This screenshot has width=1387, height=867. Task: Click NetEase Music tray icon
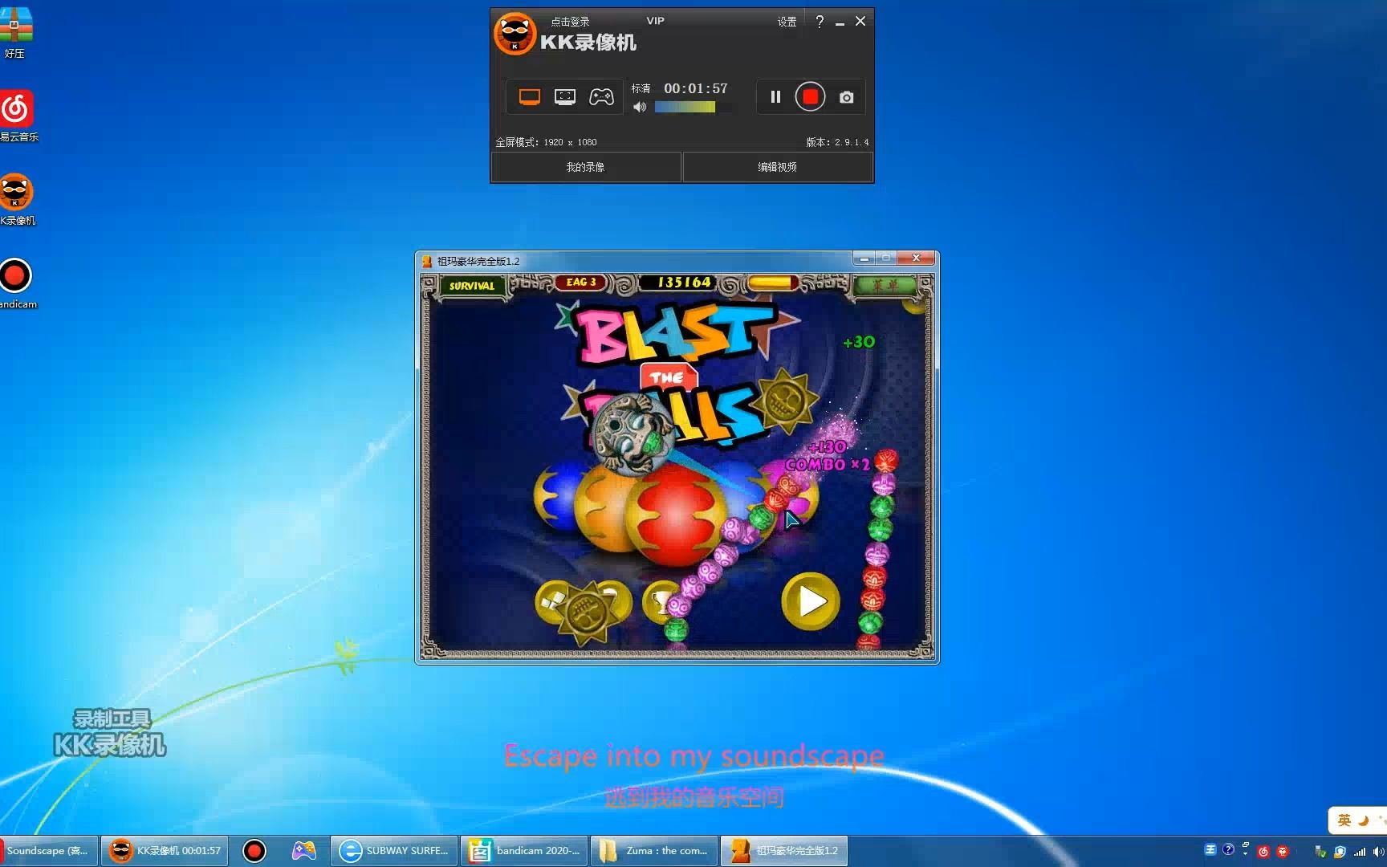tap(1263, 852)
